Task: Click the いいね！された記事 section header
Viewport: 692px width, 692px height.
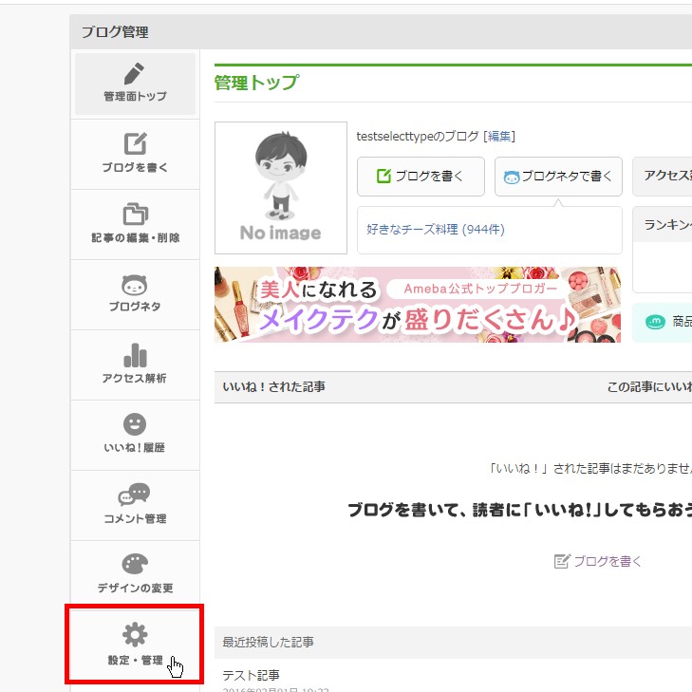Action: coord(273,386)
